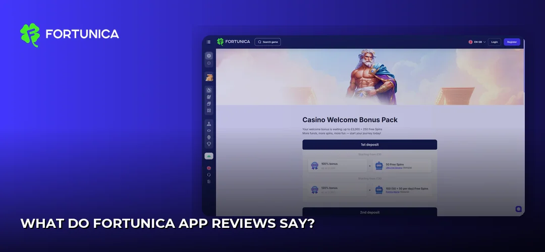Select the 120% bonus card

(x=337, y=190)
